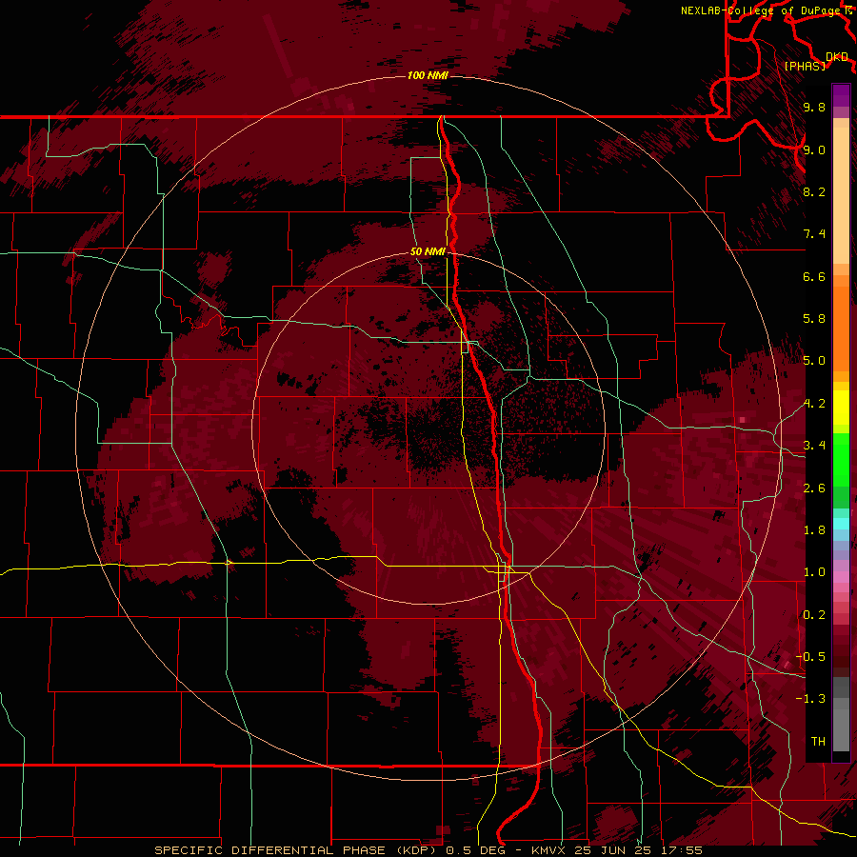Click the 5.0 scale value
Image resolution: width=857 pixels, height=857 pixels.
coord(814,361)
